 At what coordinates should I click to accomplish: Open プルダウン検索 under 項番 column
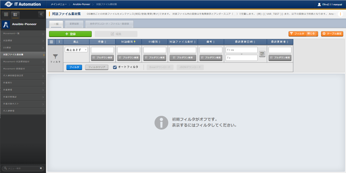102,58
